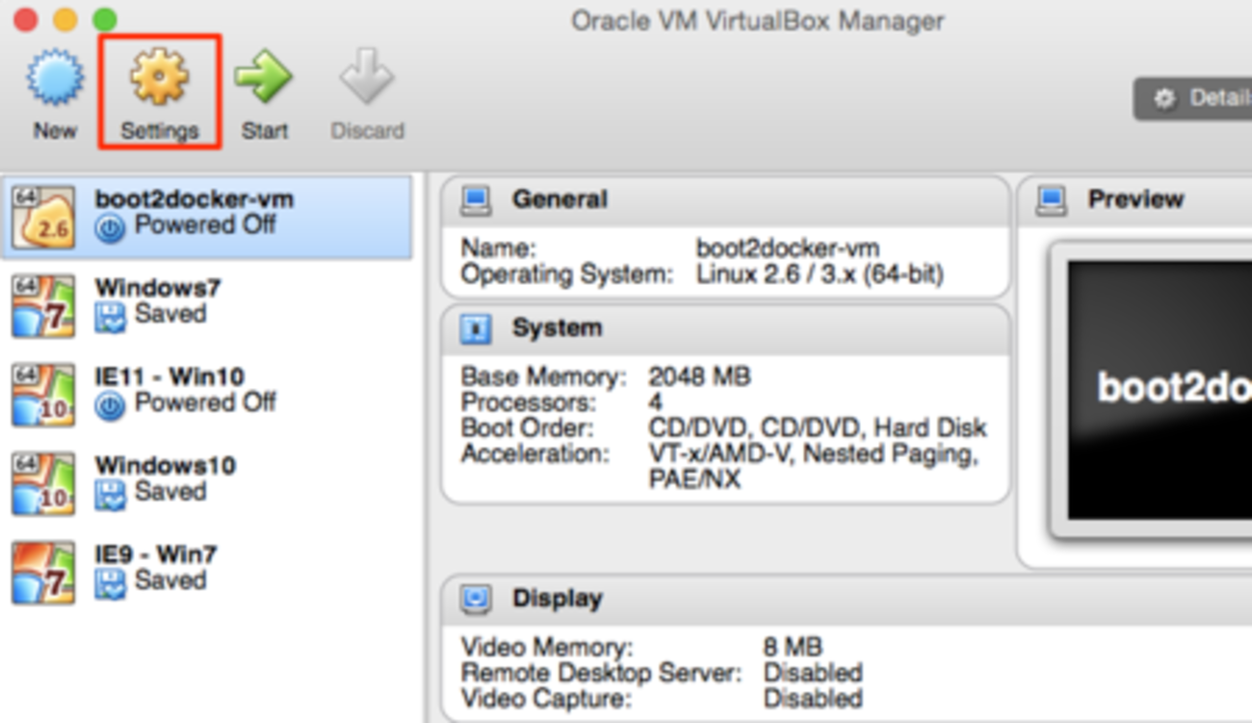Select boot2docker-vm Linux 2.6 OS icon
This screenshot has width=1252, height=723.
click(x=43, y=218)
